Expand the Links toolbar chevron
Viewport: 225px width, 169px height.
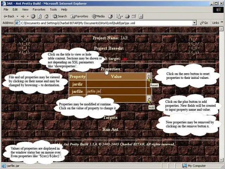222,22
